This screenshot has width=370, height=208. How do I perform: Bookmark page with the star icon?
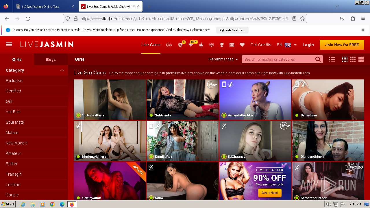point(302,18)
